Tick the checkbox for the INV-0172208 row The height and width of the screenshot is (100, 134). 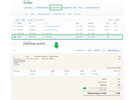15,33
